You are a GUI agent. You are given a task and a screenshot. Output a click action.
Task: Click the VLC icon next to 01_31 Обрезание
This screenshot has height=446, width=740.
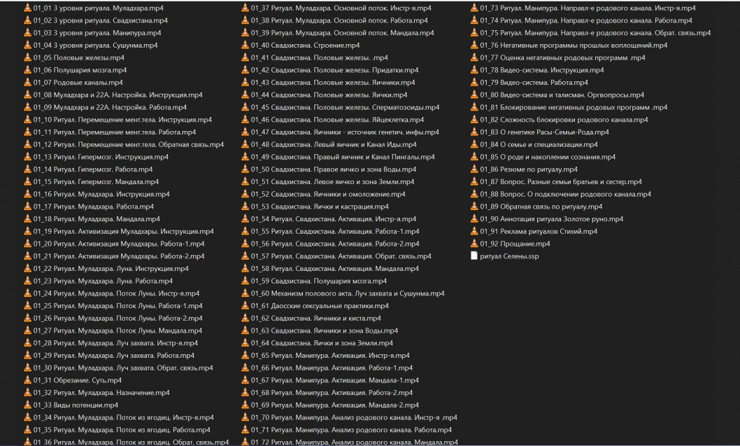click(27, 380)
